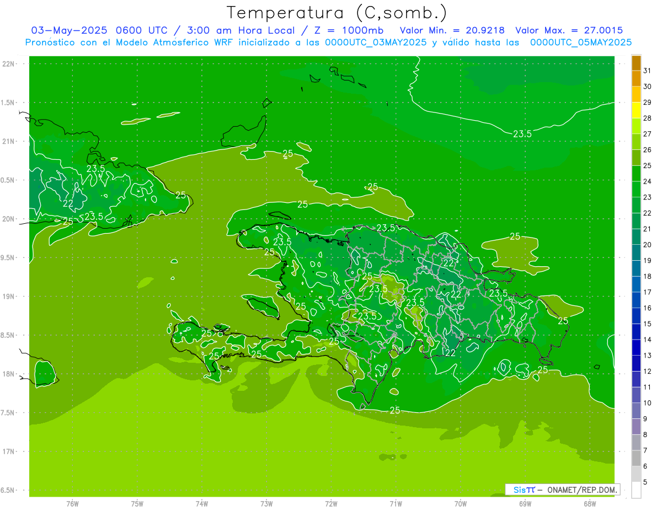Click the '21N' latitude label

(x=9, y=142)
